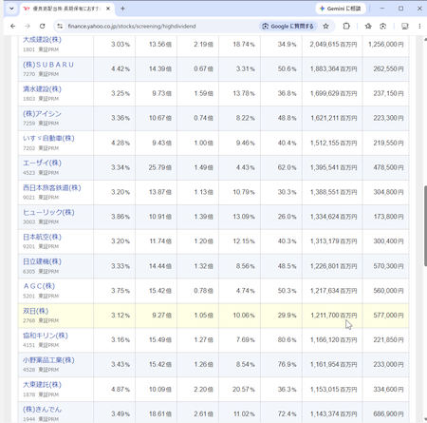Open 日本航空(株) stock link
Viewport: 427px width, 423px height.
point(42,237)
